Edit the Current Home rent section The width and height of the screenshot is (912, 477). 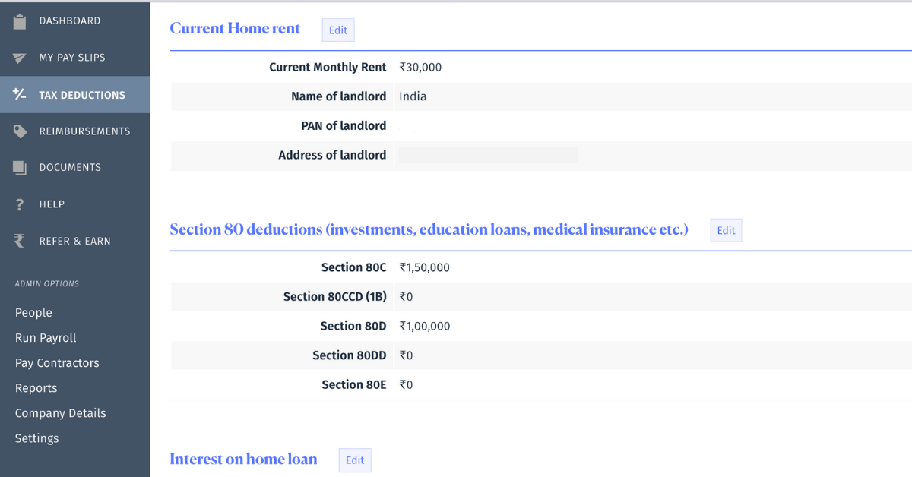(338, 30)
